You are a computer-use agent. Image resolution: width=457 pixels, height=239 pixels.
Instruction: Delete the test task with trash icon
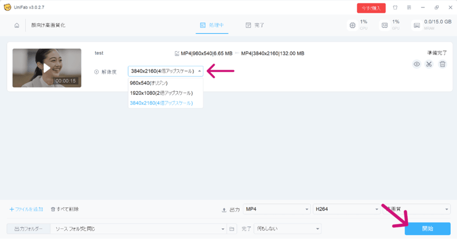[x=442, y=64]
